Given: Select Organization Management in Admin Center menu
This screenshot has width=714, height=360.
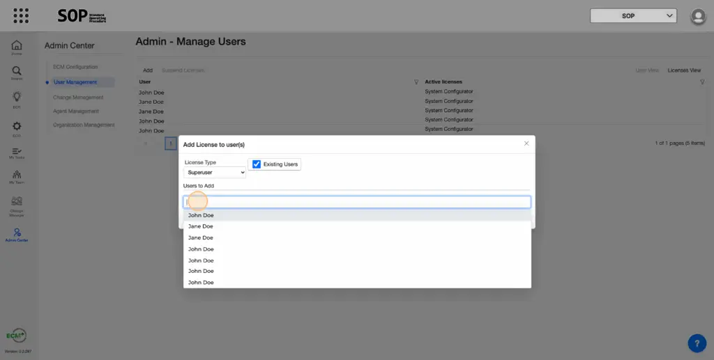Looking at the screenshot, I should coord(84,125).
